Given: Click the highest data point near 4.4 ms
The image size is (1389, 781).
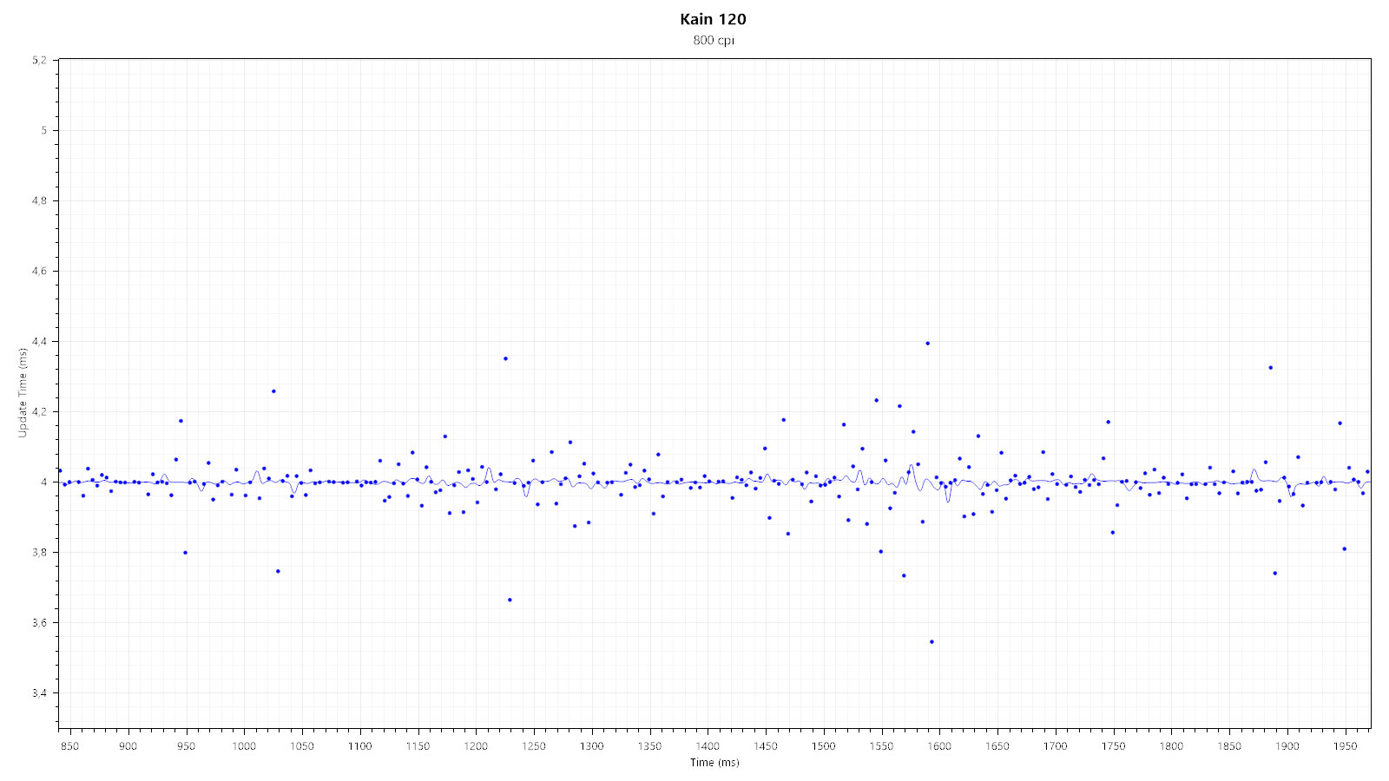Looking at the screenshot, I should pyautogui.click(x=927, y=343).
